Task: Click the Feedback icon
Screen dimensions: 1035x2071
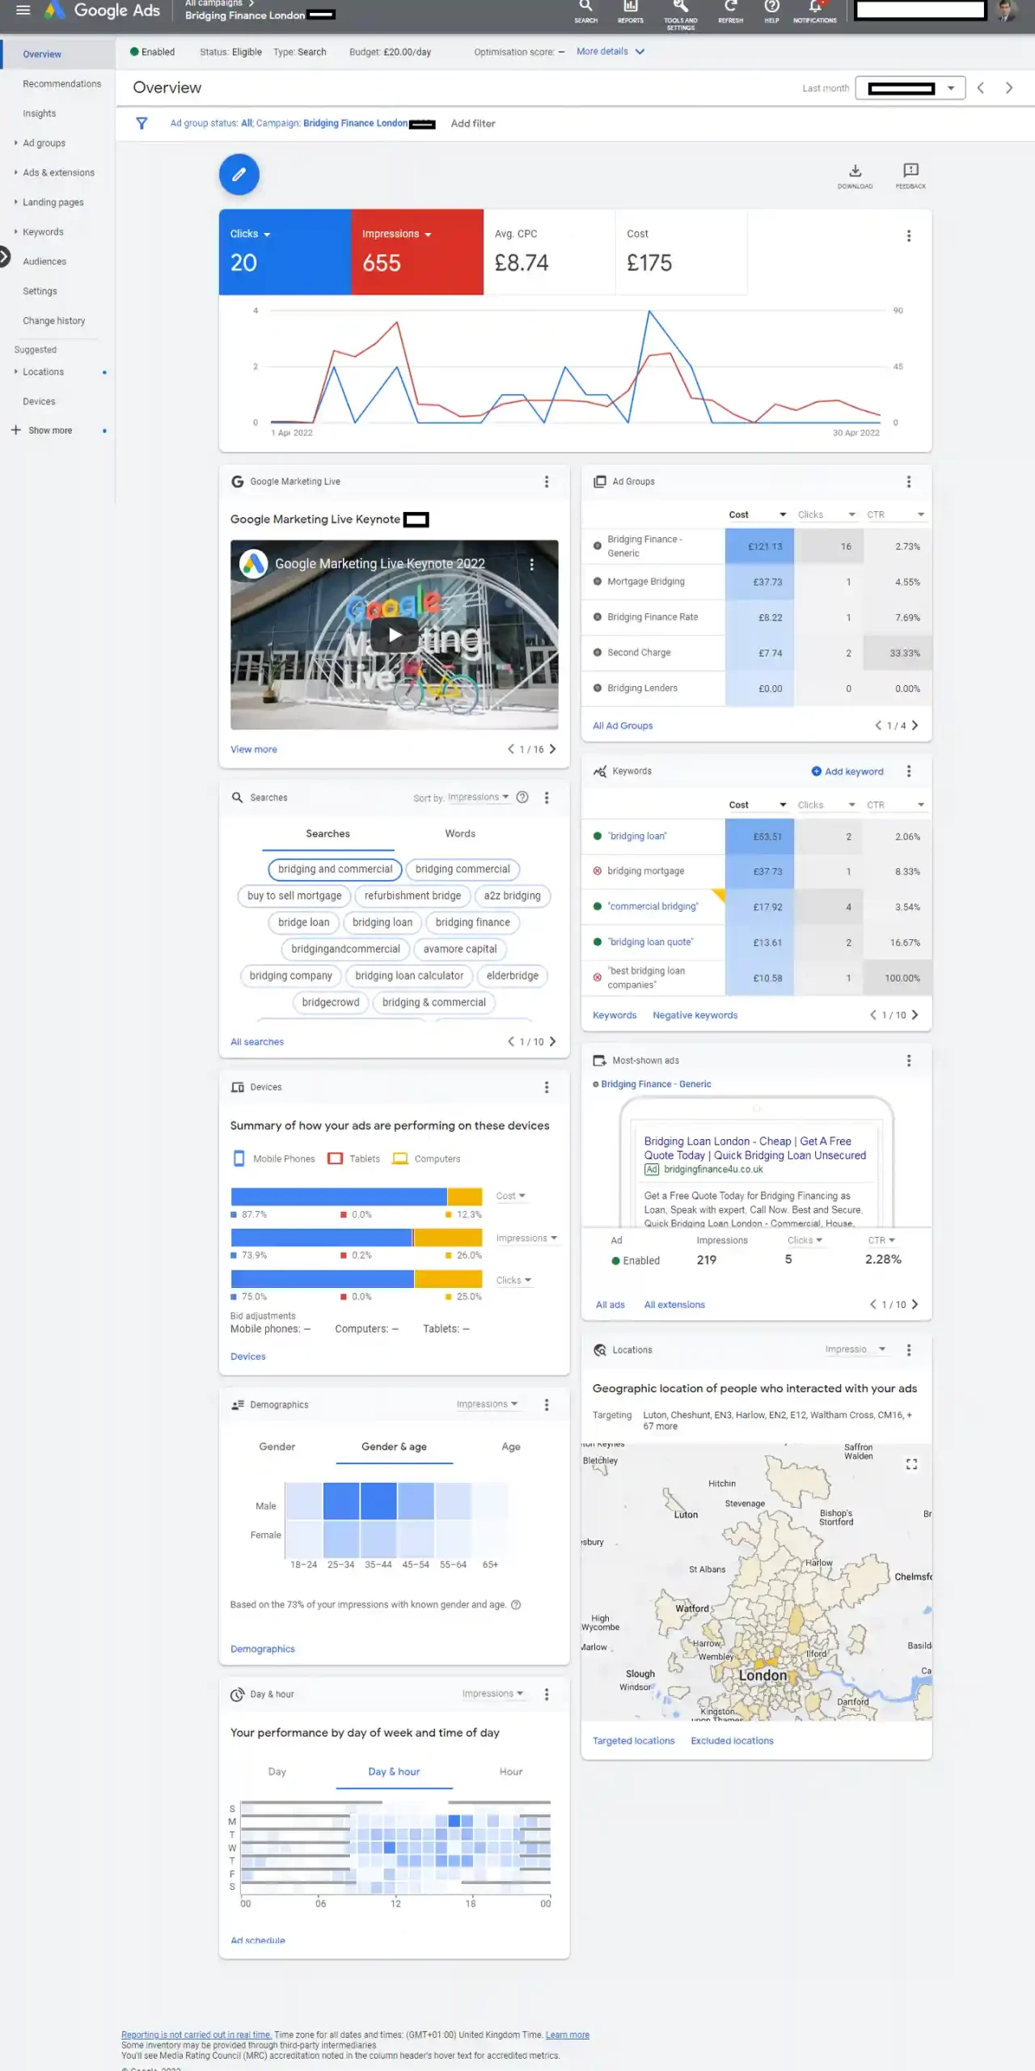Action: [910, 175]
